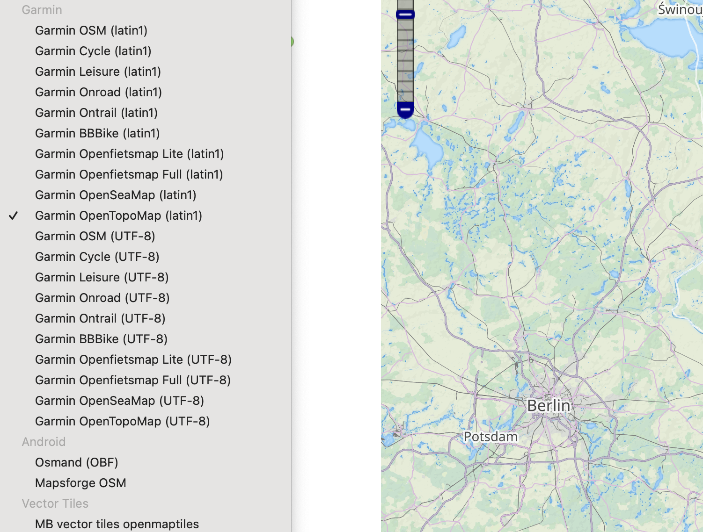Select Garmin Leisure (UTF-8) format
Screen dimensions: 703x532
coord(102,277)
